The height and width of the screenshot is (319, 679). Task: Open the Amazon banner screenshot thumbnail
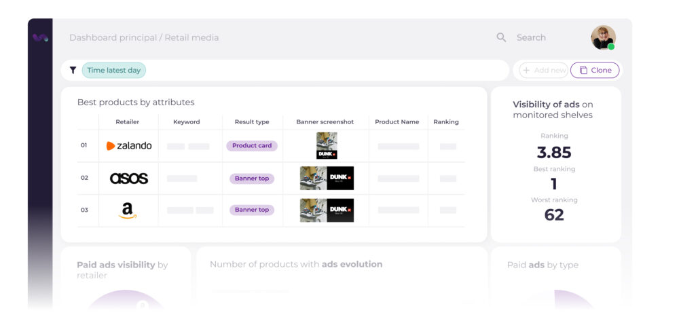tap(327, 210)
